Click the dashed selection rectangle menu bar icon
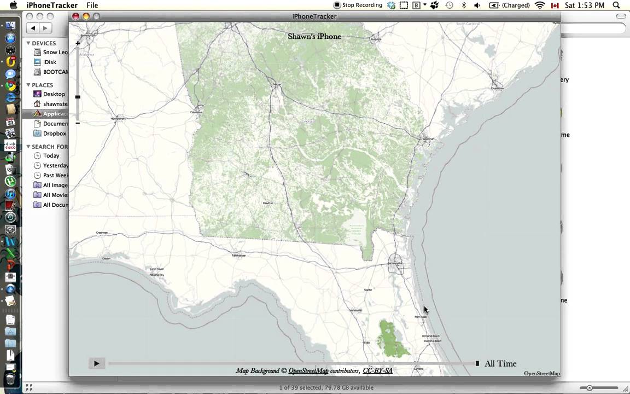Screen dimensions: 630x394 404,5
